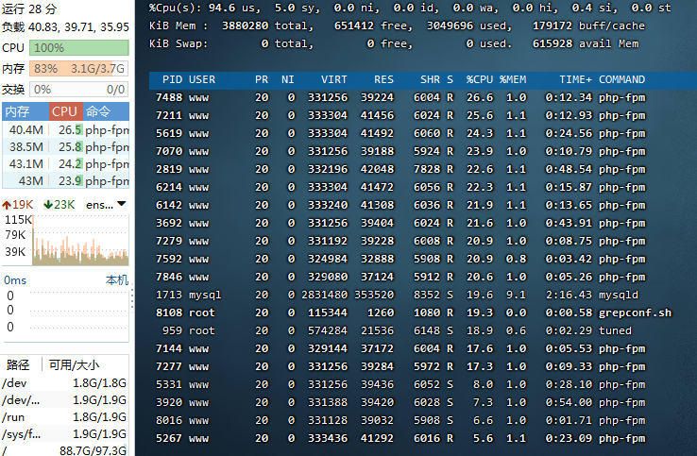Select the 40.4M php-fpm process row
Image resolution: width=697 pixels, height=456 pixels.
pyautogui.click(x=64, y=129)
